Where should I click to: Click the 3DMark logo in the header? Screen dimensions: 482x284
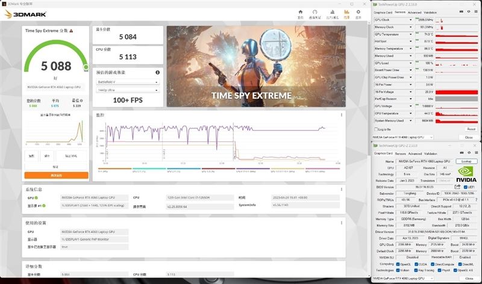[26, 14]
